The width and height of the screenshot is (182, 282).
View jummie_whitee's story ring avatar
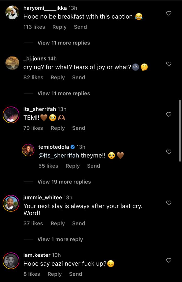[11, 203]
